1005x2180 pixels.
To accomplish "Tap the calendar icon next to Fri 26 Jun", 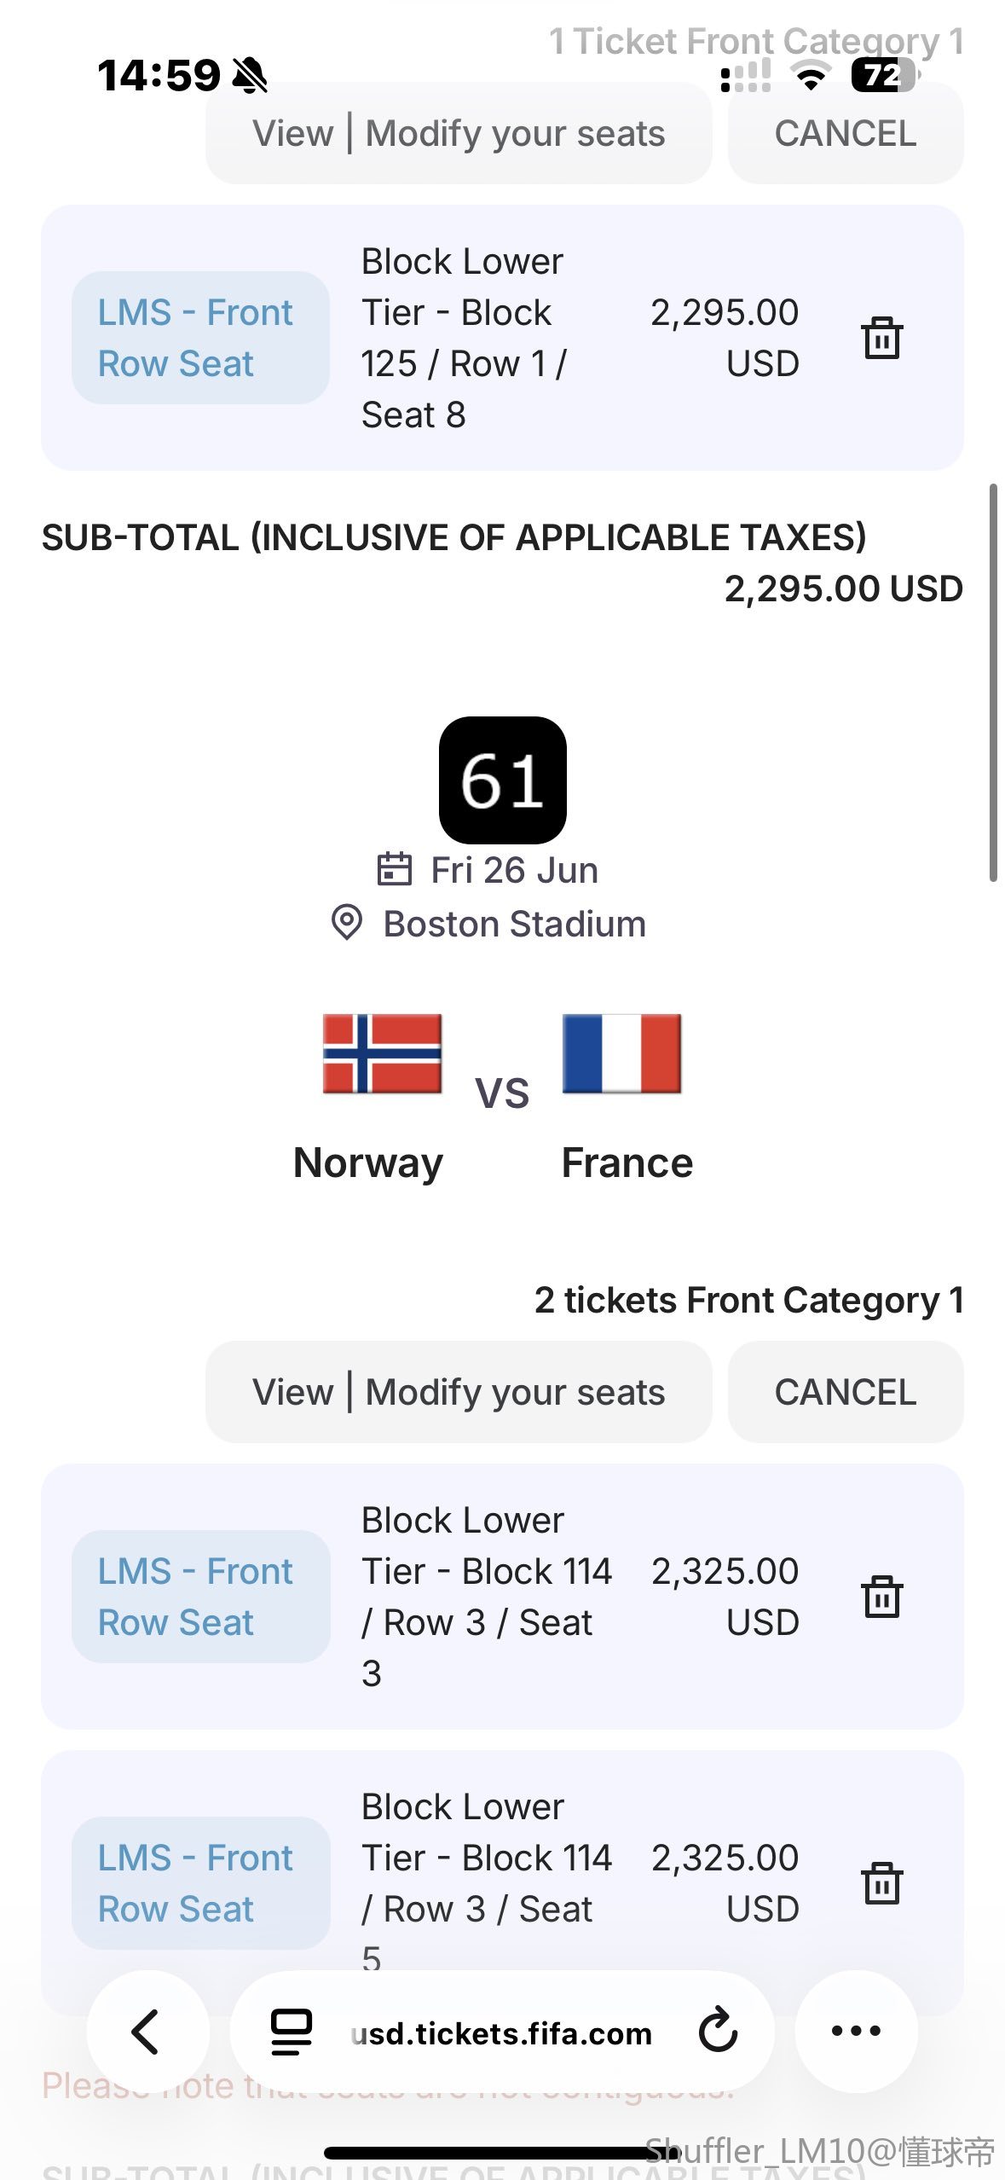I will coord(394,870).
